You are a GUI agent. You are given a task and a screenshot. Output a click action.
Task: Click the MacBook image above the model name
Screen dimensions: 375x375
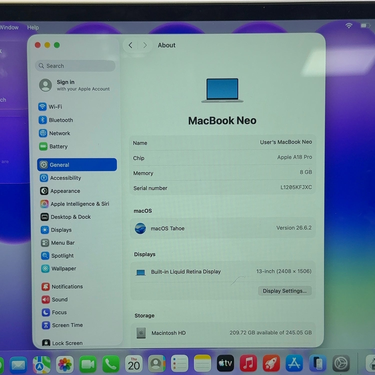click(222, 90)
